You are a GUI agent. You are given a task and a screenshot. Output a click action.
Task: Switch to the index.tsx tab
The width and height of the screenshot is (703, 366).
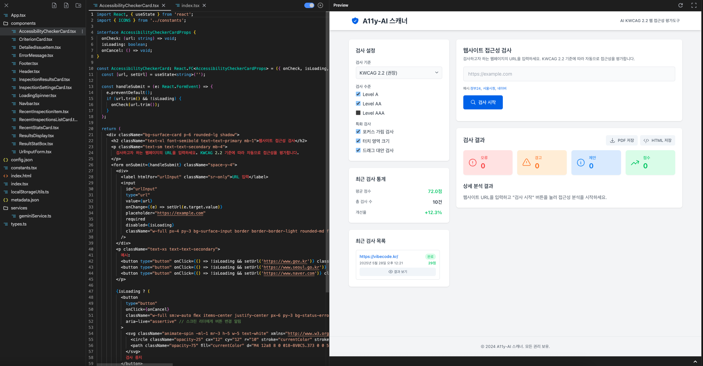[190, 5]
